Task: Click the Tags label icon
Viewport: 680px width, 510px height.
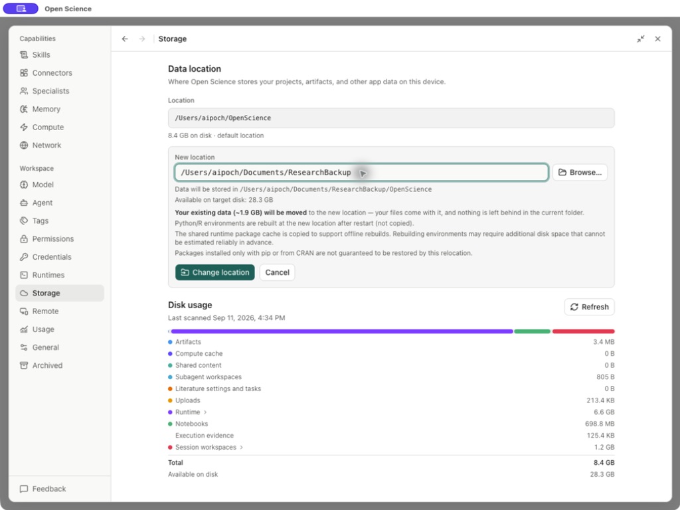Action: [24, 220]
